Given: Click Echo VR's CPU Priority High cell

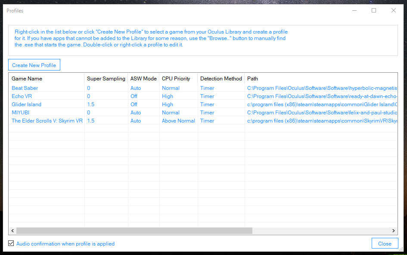Looking at the screenshot, I should click(168, 96).
